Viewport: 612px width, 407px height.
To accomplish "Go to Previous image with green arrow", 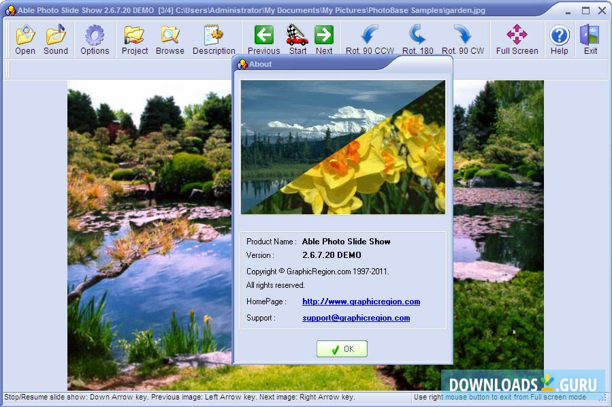I will pyautogui.click(x=264, y=39).
